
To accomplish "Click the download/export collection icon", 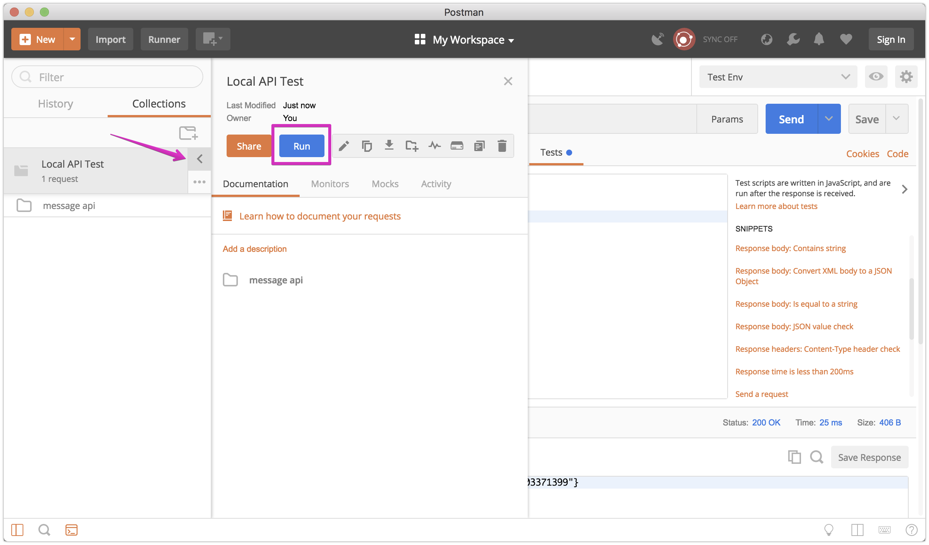I will click(x=389, y=145).
